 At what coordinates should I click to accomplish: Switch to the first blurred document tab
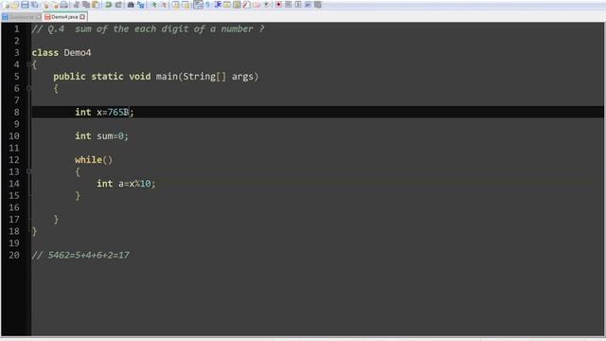point(21,17)
